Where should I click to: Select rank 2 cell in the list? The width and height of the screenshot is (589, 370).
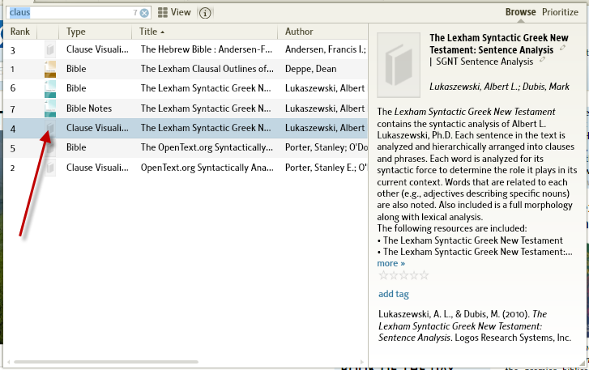[13, 168]
